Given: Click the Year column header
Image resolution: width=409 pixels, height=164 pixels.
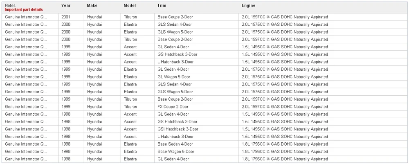Looking at the screenshot, I should point(66,5).
